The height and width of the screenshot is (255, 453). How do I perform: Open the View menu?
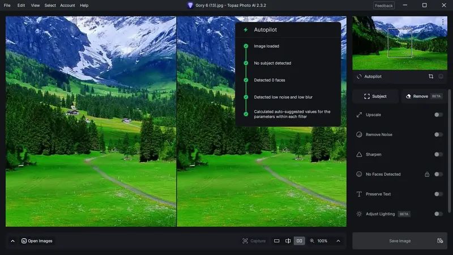35,5
